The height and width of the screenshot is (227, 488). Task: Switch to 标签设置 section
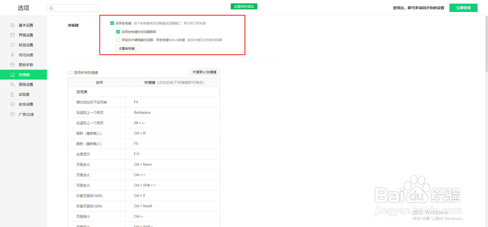tap(23, 45)
